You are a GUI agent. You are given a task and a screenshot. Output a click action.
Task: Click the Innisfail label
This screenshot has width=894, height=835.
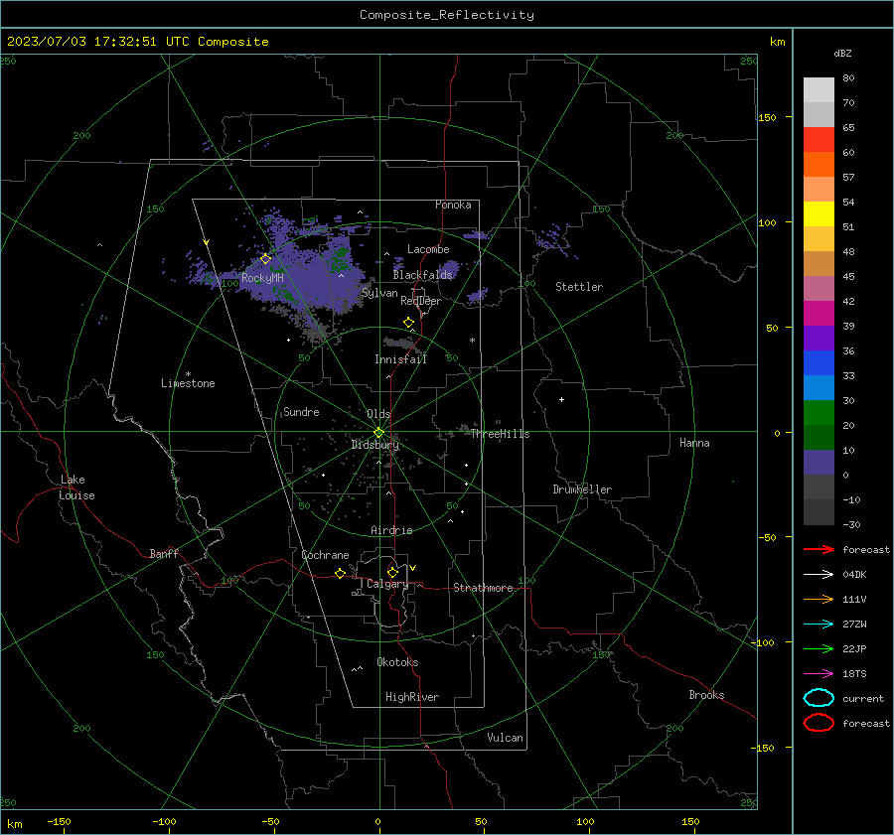(400, 359)
